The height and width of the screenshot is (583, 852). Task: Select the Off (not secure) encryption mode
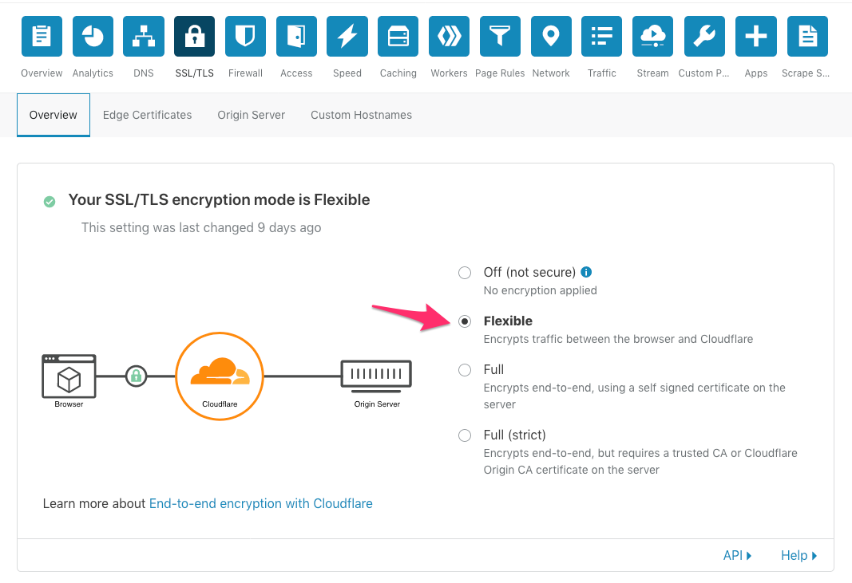pos(465,273)
